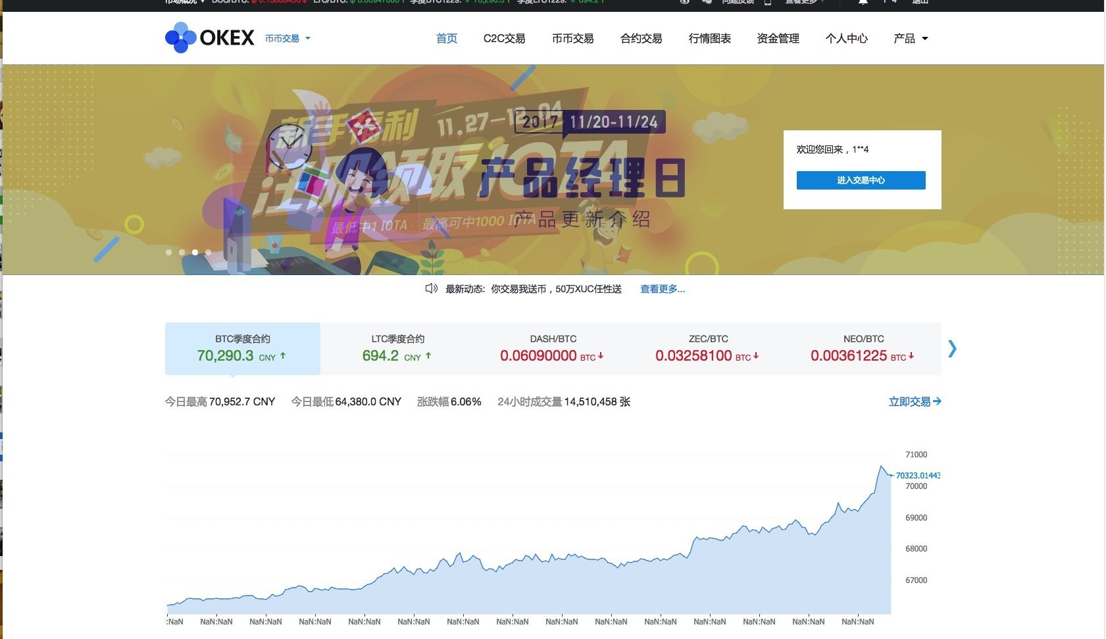Open 行情图表 in the navigation
1106x639 pixels.
click(709, 39)
